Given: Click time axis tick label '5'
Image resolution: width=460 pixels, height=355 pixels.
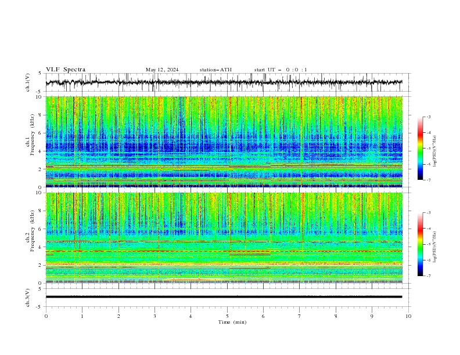Looking at the screenshot, I should 227,316.
